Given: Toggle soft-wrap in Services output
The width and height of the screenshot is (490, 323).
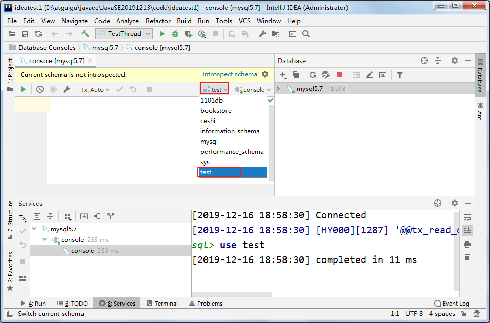Looking at the screenshot, I should (x=467, y=217).
